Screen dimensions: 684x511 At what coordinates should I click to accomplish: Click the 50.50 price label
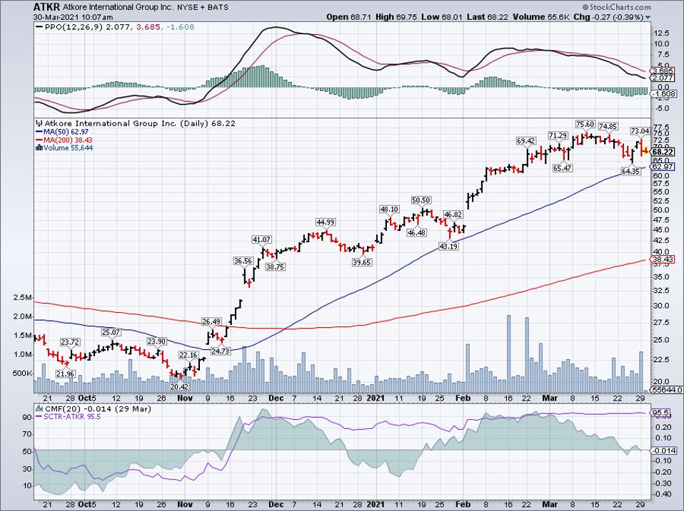click(x=421, y=200)
